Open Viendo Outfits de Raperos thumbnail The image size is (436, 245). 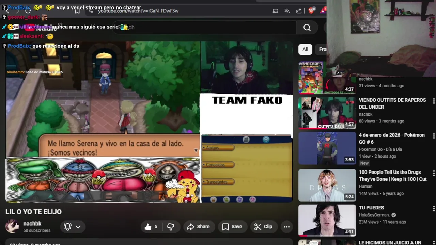pos(327,113)
